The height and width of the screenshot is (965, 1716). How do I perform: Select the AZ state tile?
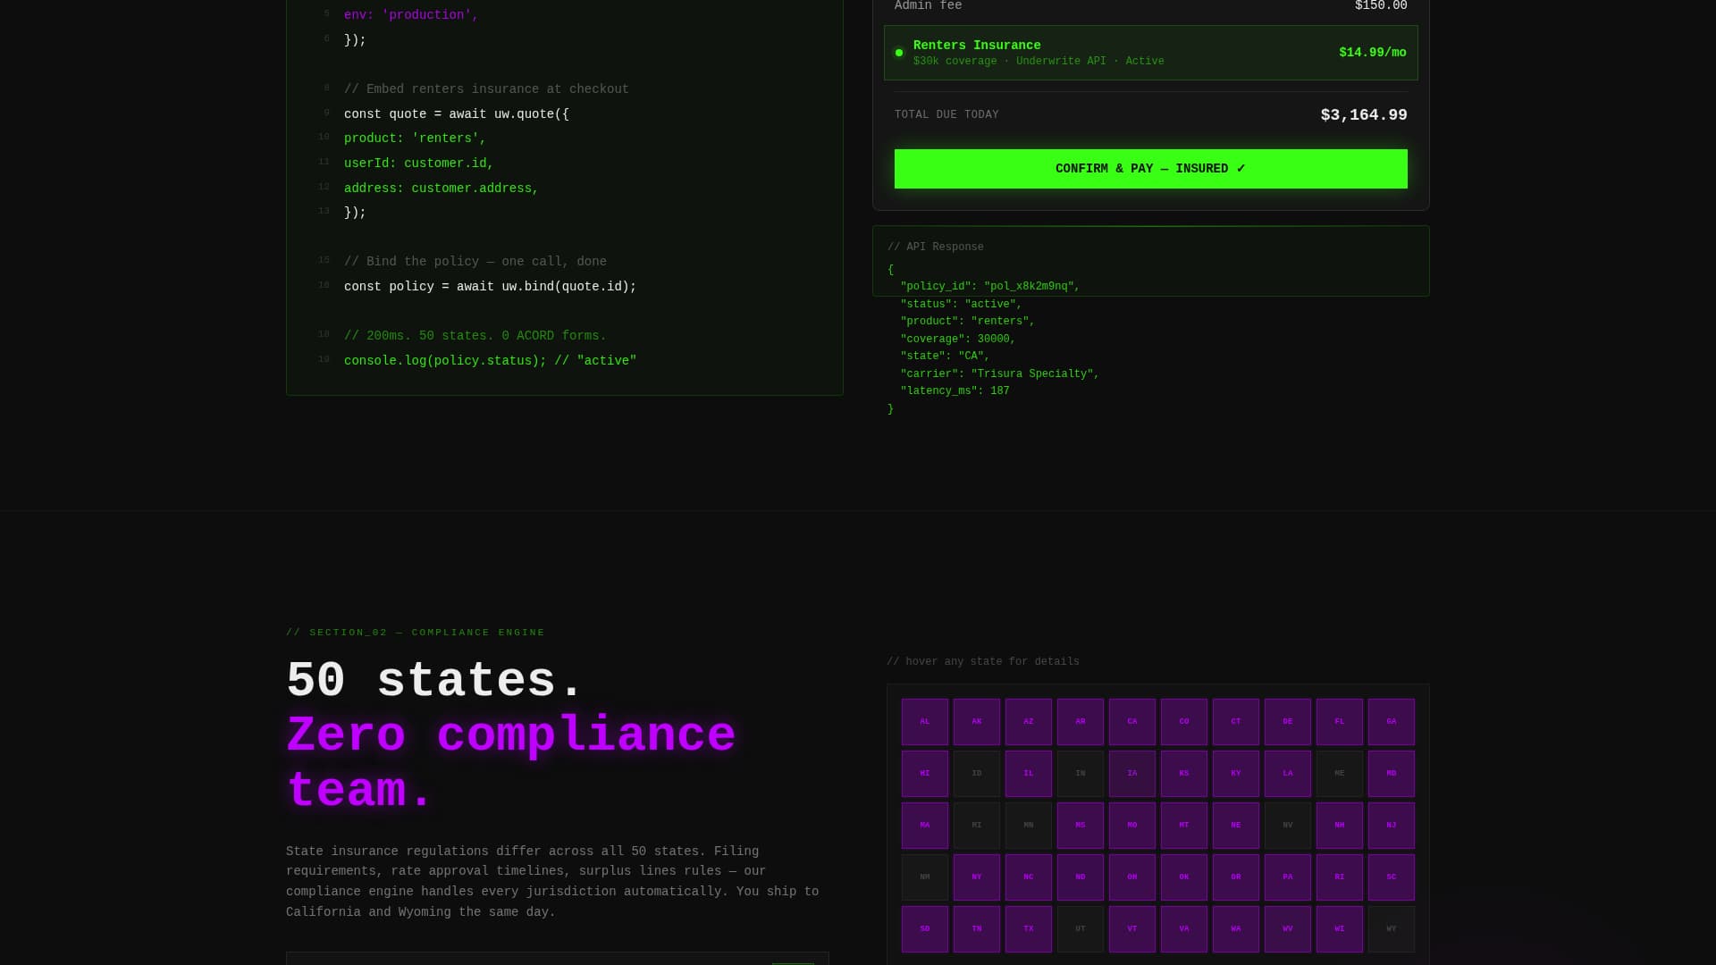(x=1029, y=722)
